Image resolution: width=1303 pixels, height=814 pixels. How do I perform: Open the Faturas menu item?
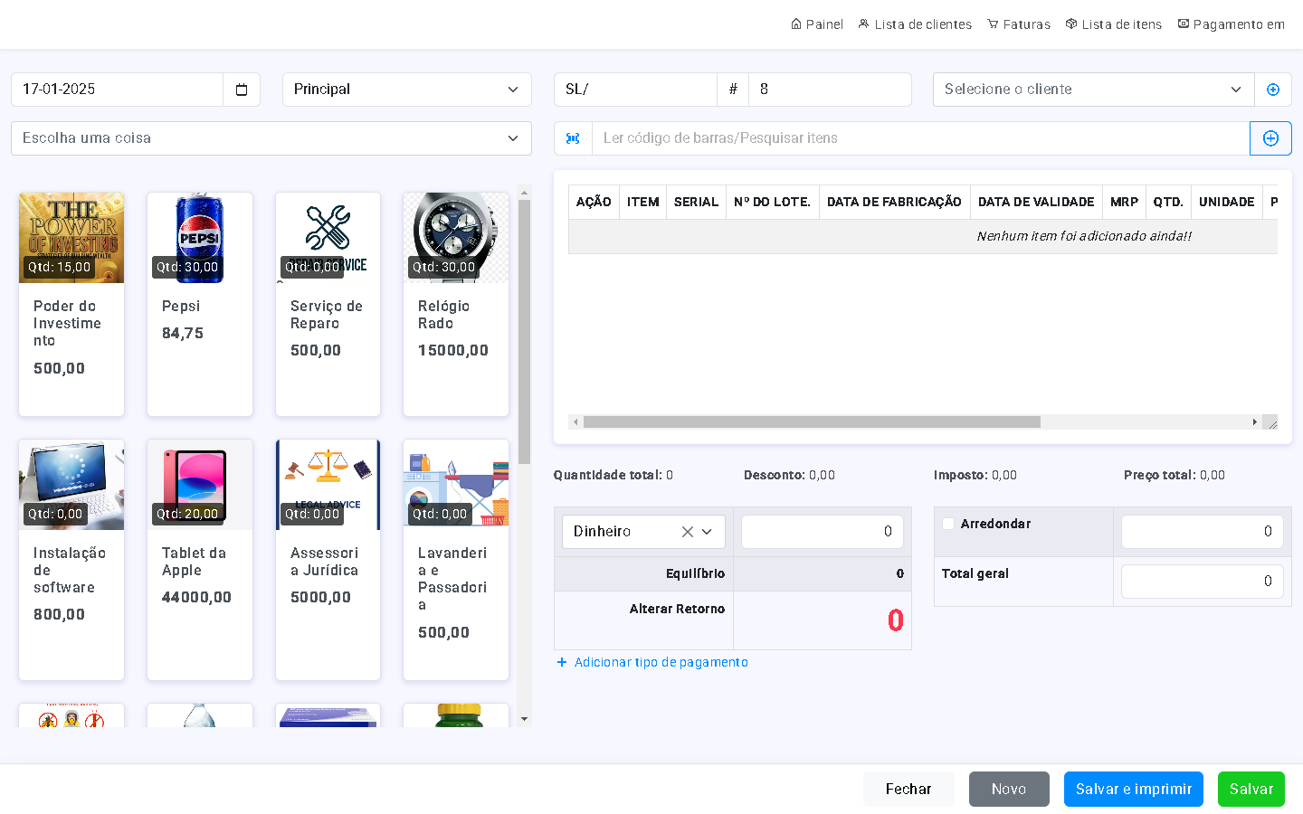click(1019, 24)
